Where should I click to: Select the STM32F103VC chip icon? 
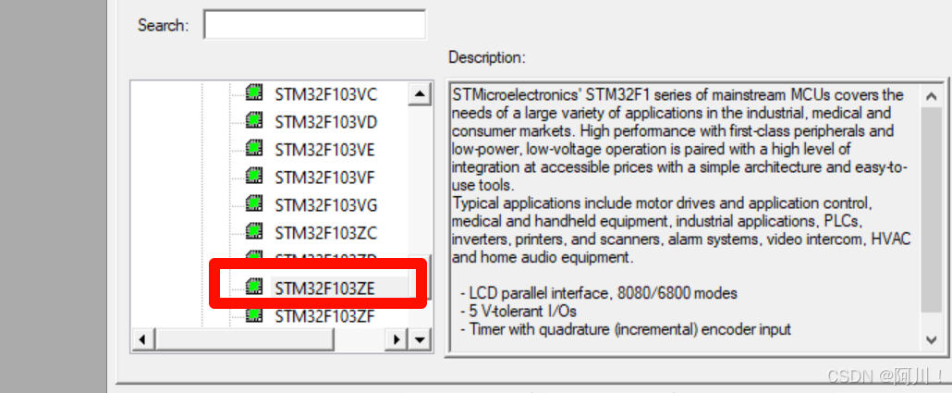[255, 93]
